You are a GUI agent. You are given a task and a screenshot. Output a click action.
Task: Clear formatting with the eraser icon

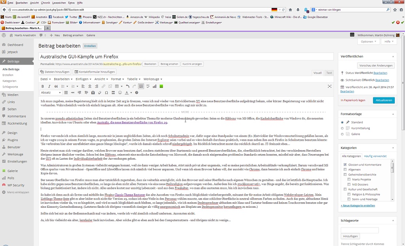(x=100, y=93)
